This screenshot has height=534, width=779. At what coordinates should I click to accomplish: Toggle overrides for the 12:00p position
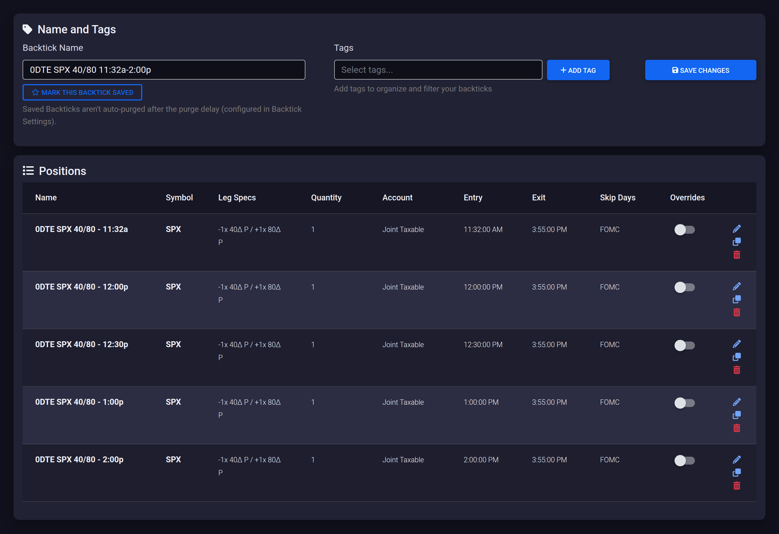coord(684,287)
